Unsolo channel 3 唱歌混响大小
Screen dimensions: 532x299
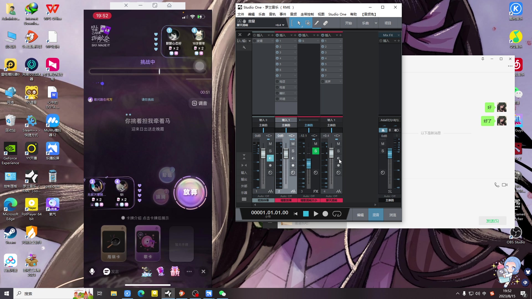click(x=316, y=151)
